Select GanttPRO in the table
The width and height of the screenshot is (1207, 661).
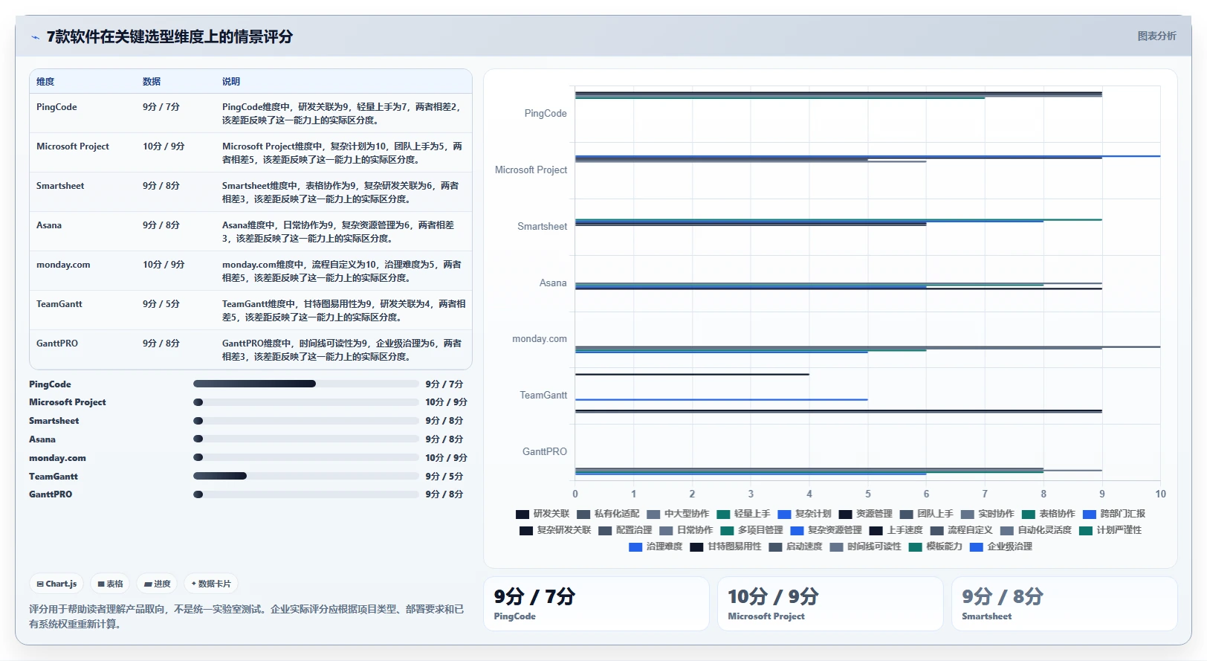(57, 344)
